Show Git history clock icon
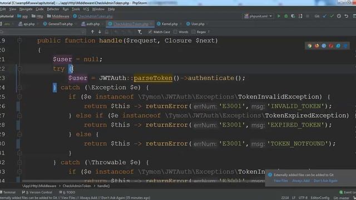The image size is (356, 200). [339, 16]
